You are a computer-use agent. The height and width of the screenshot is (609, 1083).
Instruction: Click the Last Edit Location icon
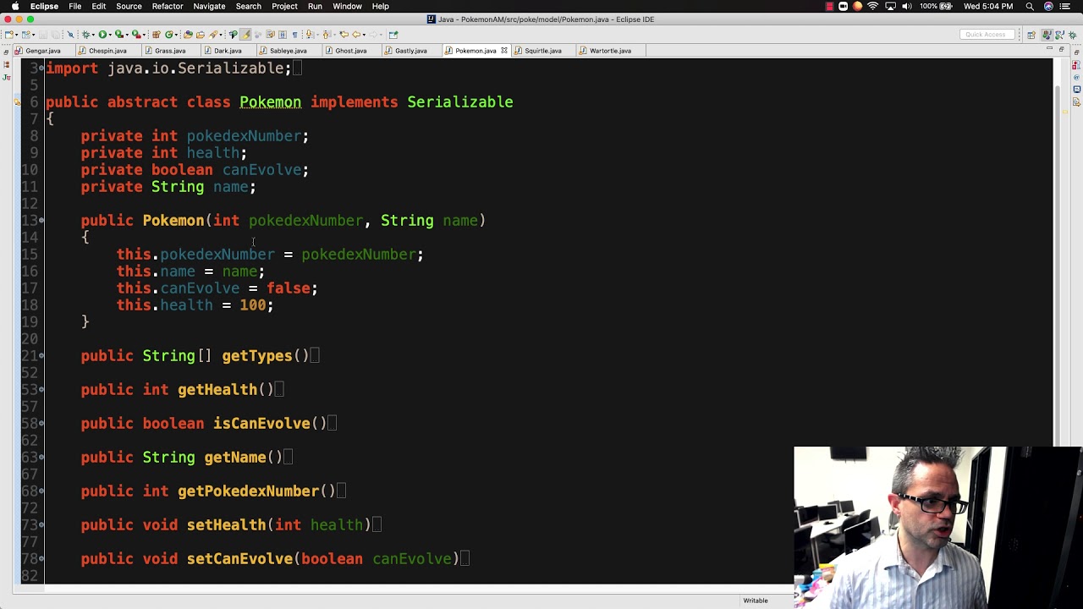point(344,34)
